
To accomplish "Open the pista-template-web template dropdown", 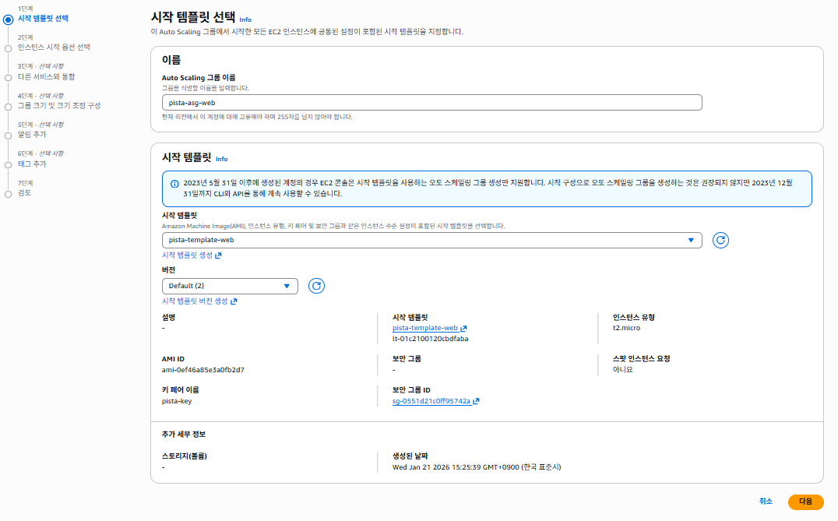I will point(431,241).
